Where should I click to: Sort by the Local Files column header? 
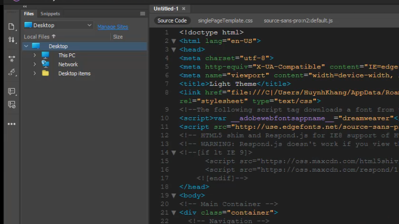(39, 36)
